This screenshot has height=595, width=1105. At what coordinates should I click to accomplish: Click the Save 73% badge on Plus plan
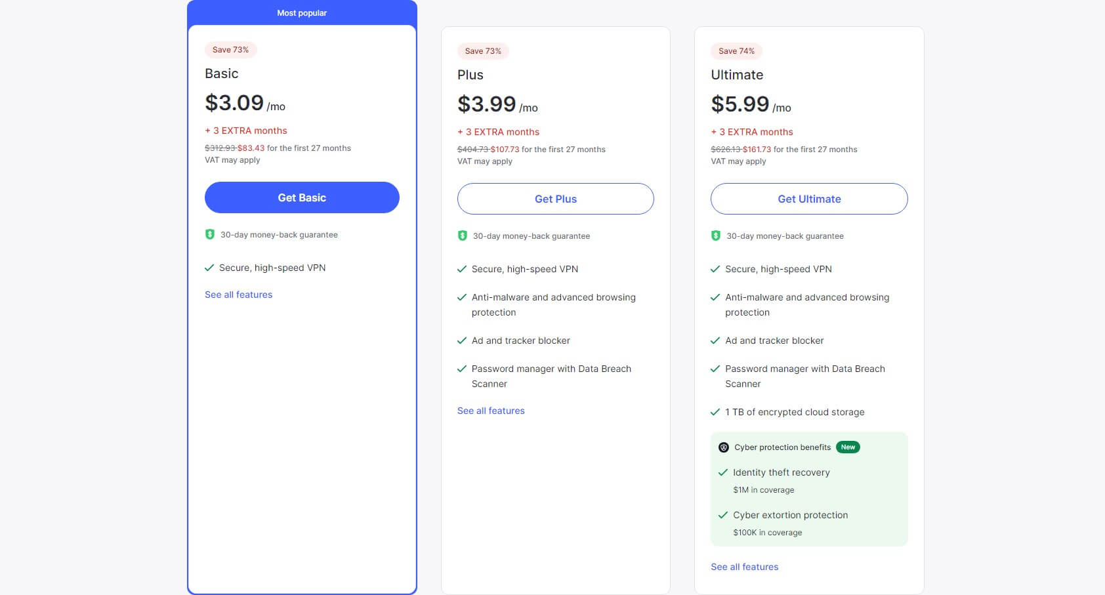tap(483, 51)
